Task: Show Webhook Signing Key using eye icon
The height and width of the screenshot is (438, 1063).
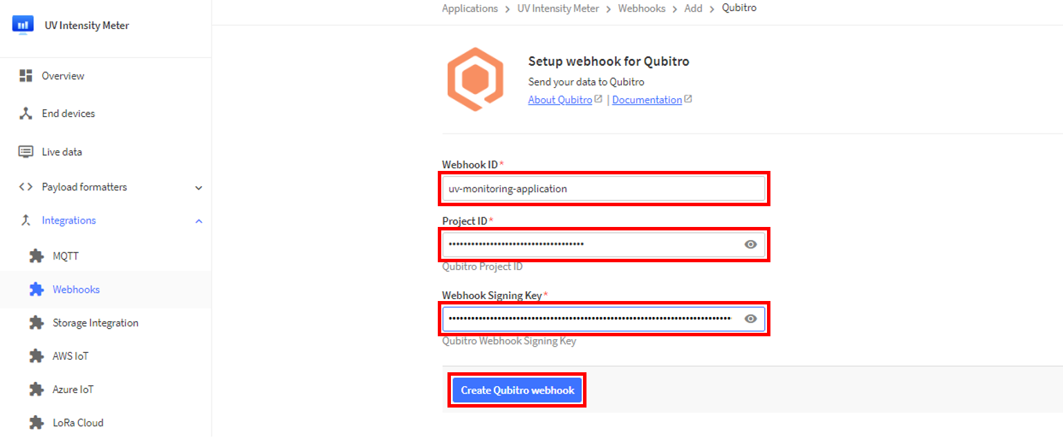Action: click(750, 319)
